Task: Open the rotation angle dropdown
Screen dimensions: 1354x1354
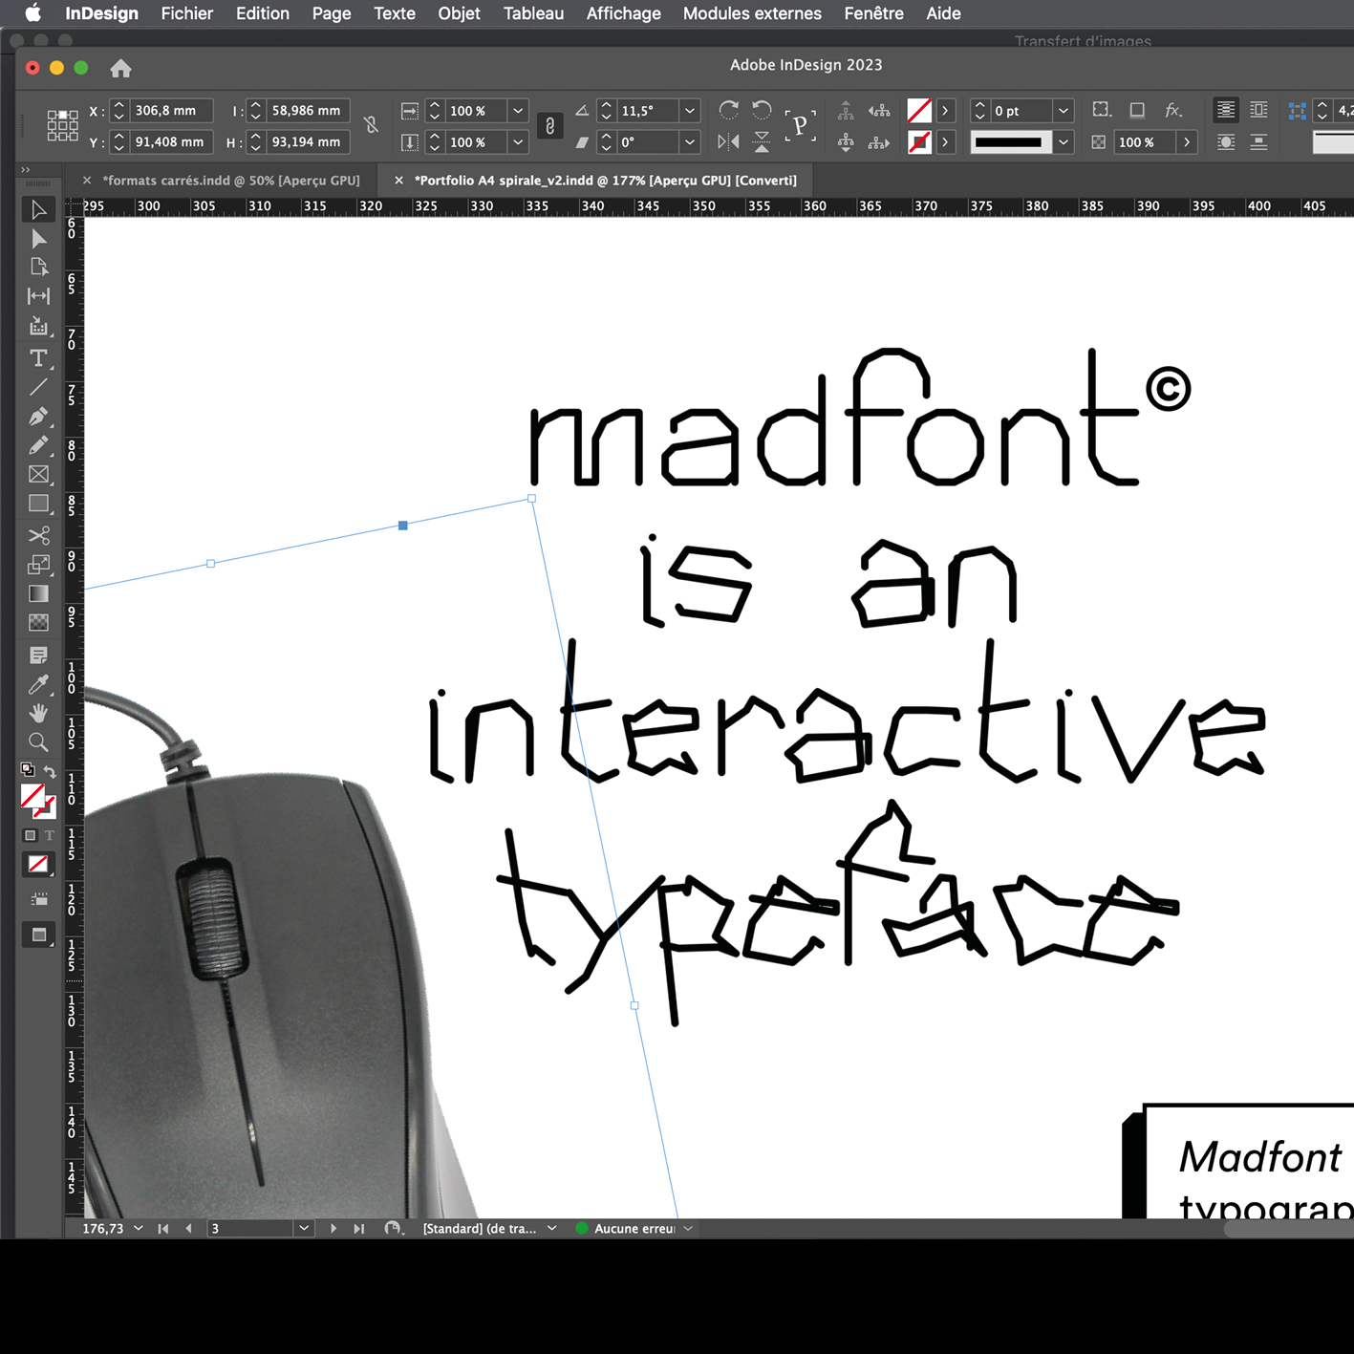Action: coord(689,111)
